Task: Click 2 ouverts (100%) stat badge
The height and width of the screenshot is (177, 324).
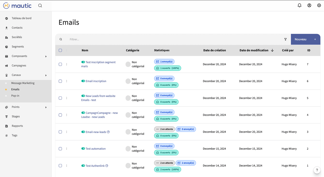Action: 167,169
